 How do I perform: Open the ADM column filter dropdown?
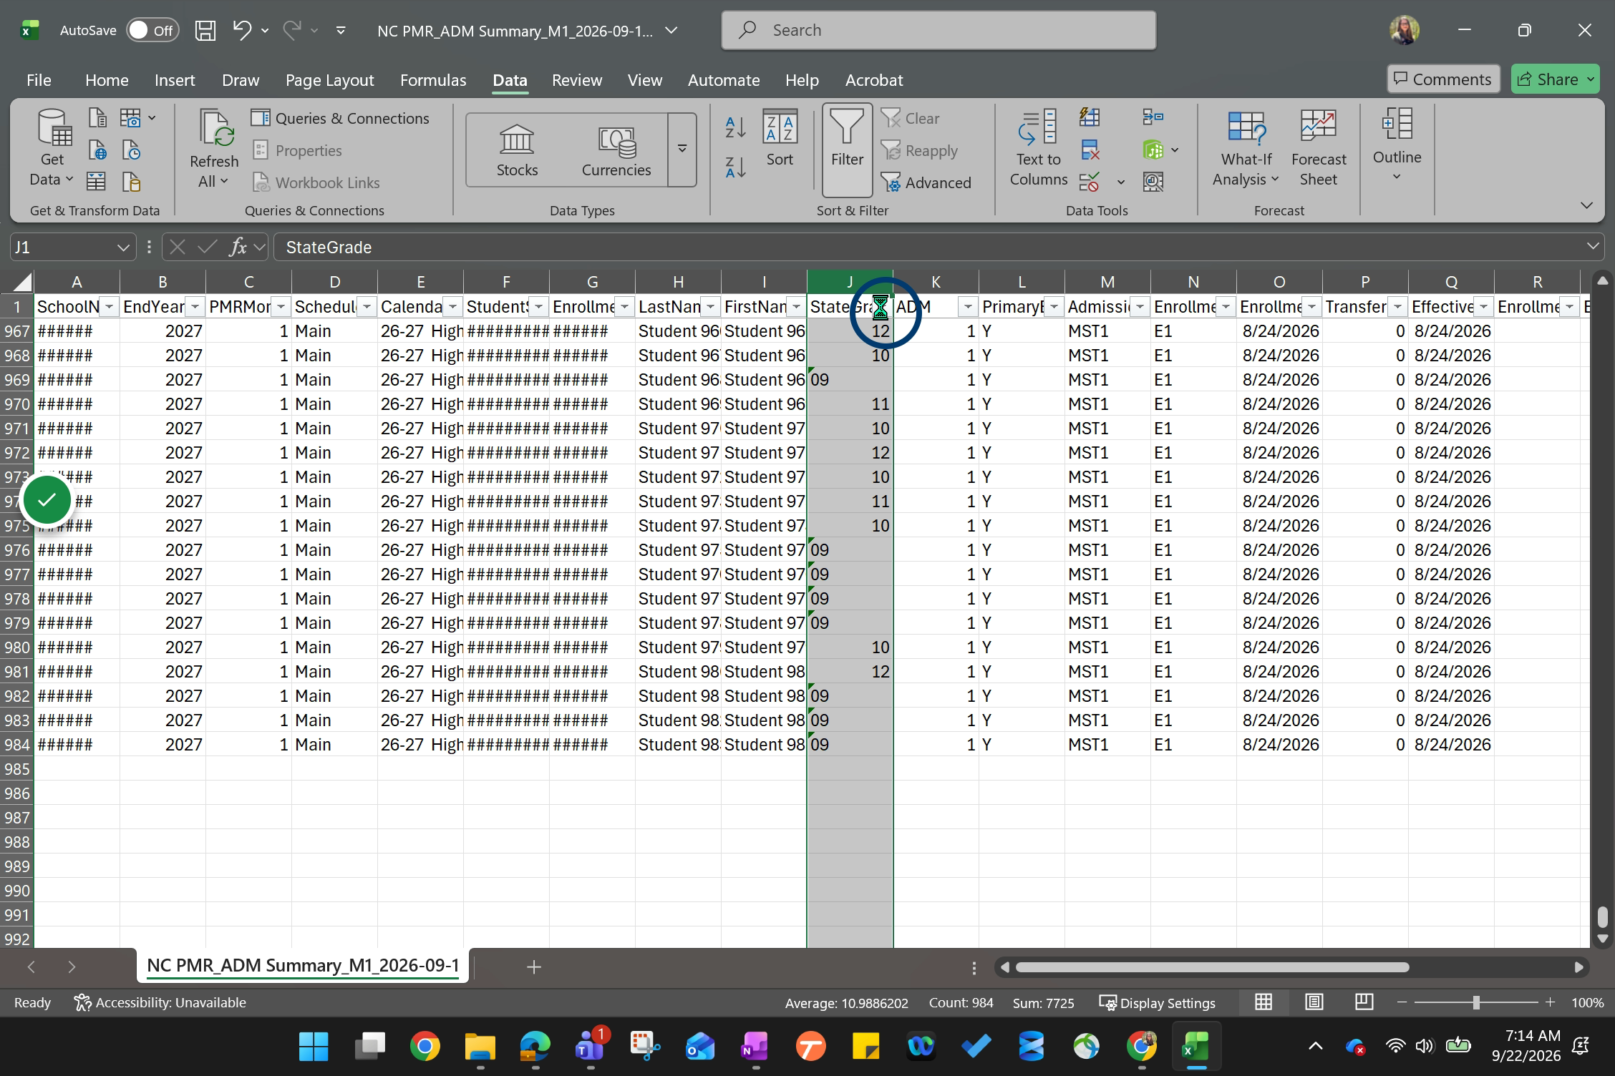968,307
